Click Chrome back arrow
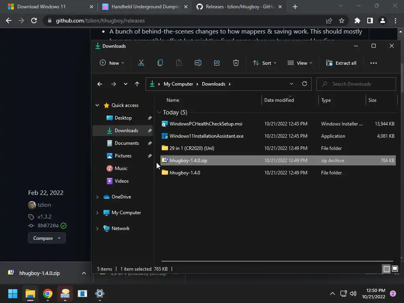 [9, 21]
